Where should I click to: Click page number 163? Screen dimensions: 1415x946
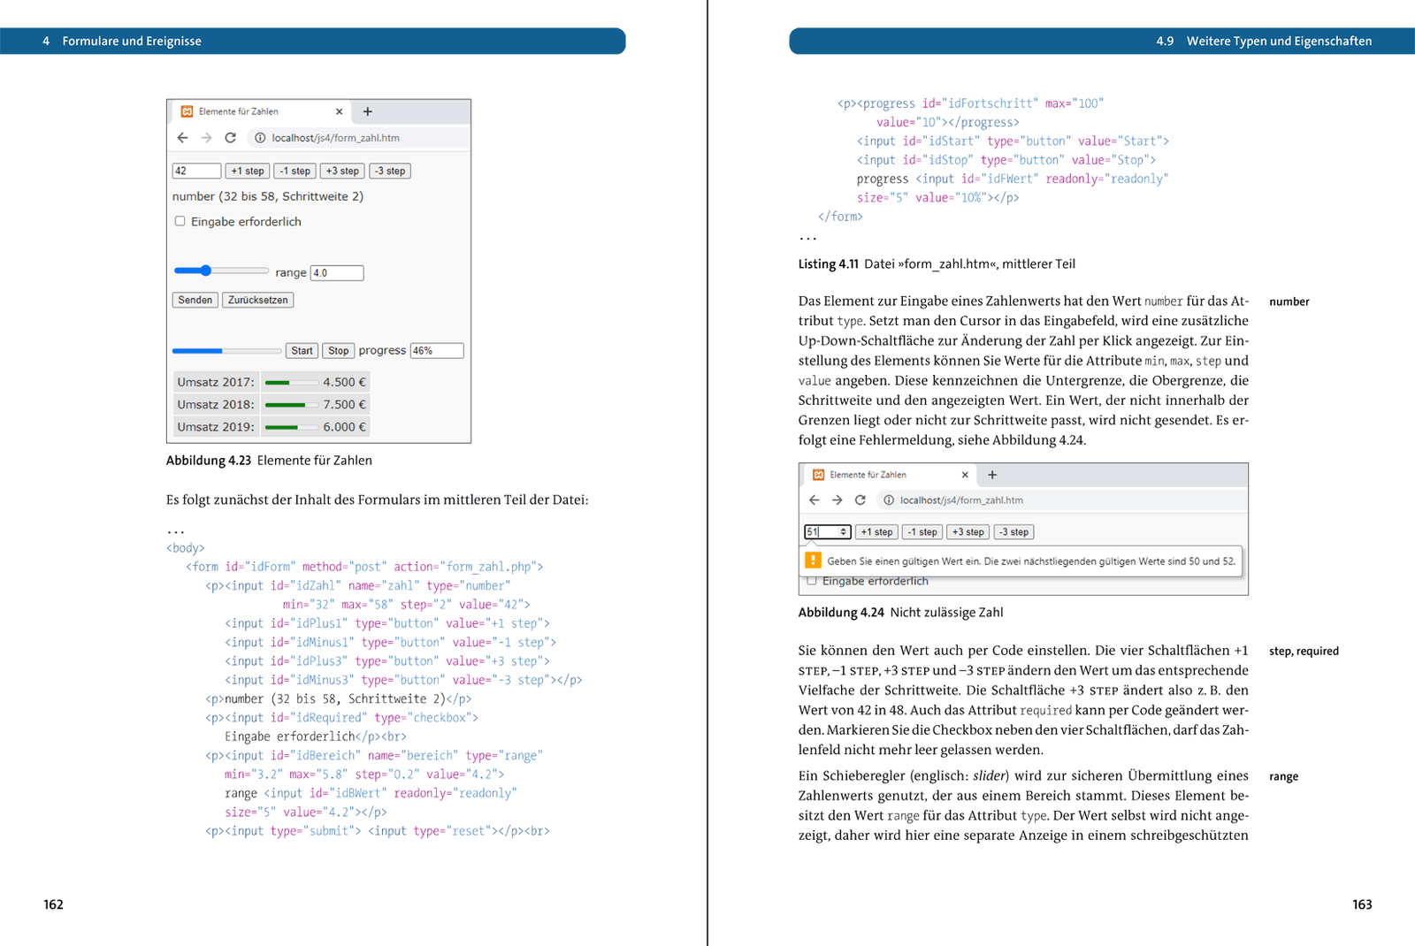click(x=1362, y=904)
